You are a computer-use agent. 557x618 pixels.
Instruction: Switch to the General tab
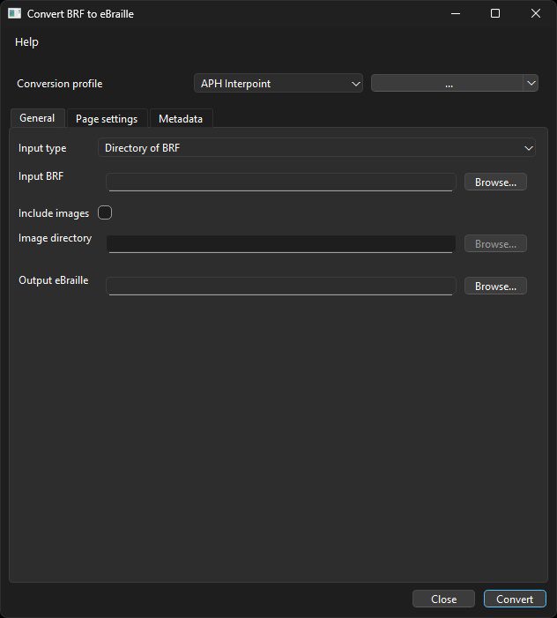pos(37,118)
